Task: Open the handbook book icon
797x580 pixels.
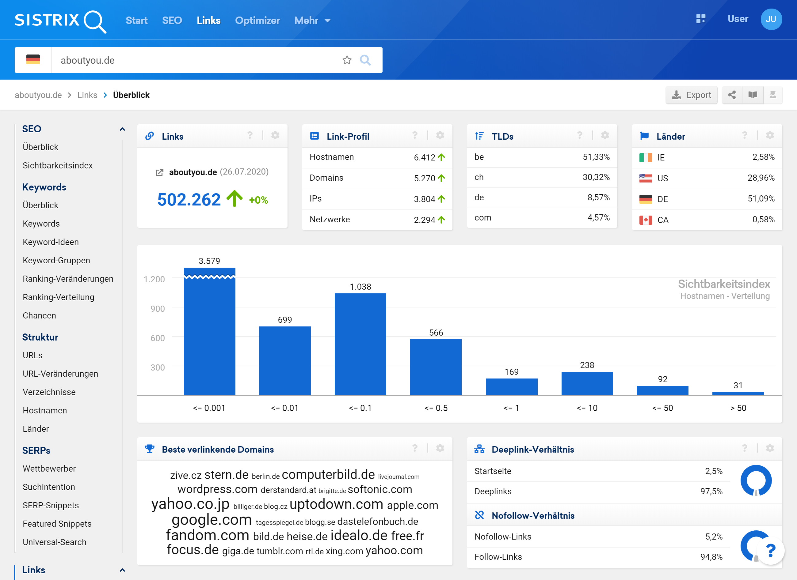Action: click(x=752, y=95)
